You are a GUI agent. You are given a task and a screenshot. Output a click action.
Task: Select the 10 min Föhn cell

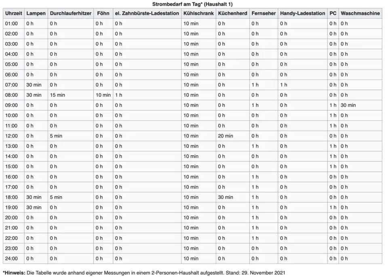[103, 95]
